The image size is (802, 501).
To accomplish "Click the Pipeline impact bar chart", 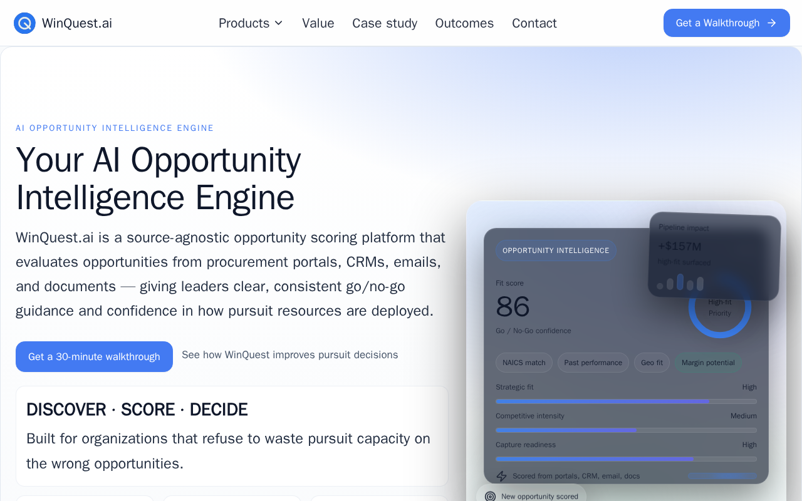I will coord(680,284).
